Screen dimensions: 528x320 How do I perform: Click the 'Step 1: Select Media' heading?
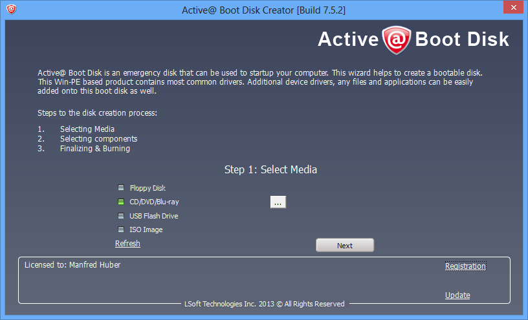tap(270, 169)
